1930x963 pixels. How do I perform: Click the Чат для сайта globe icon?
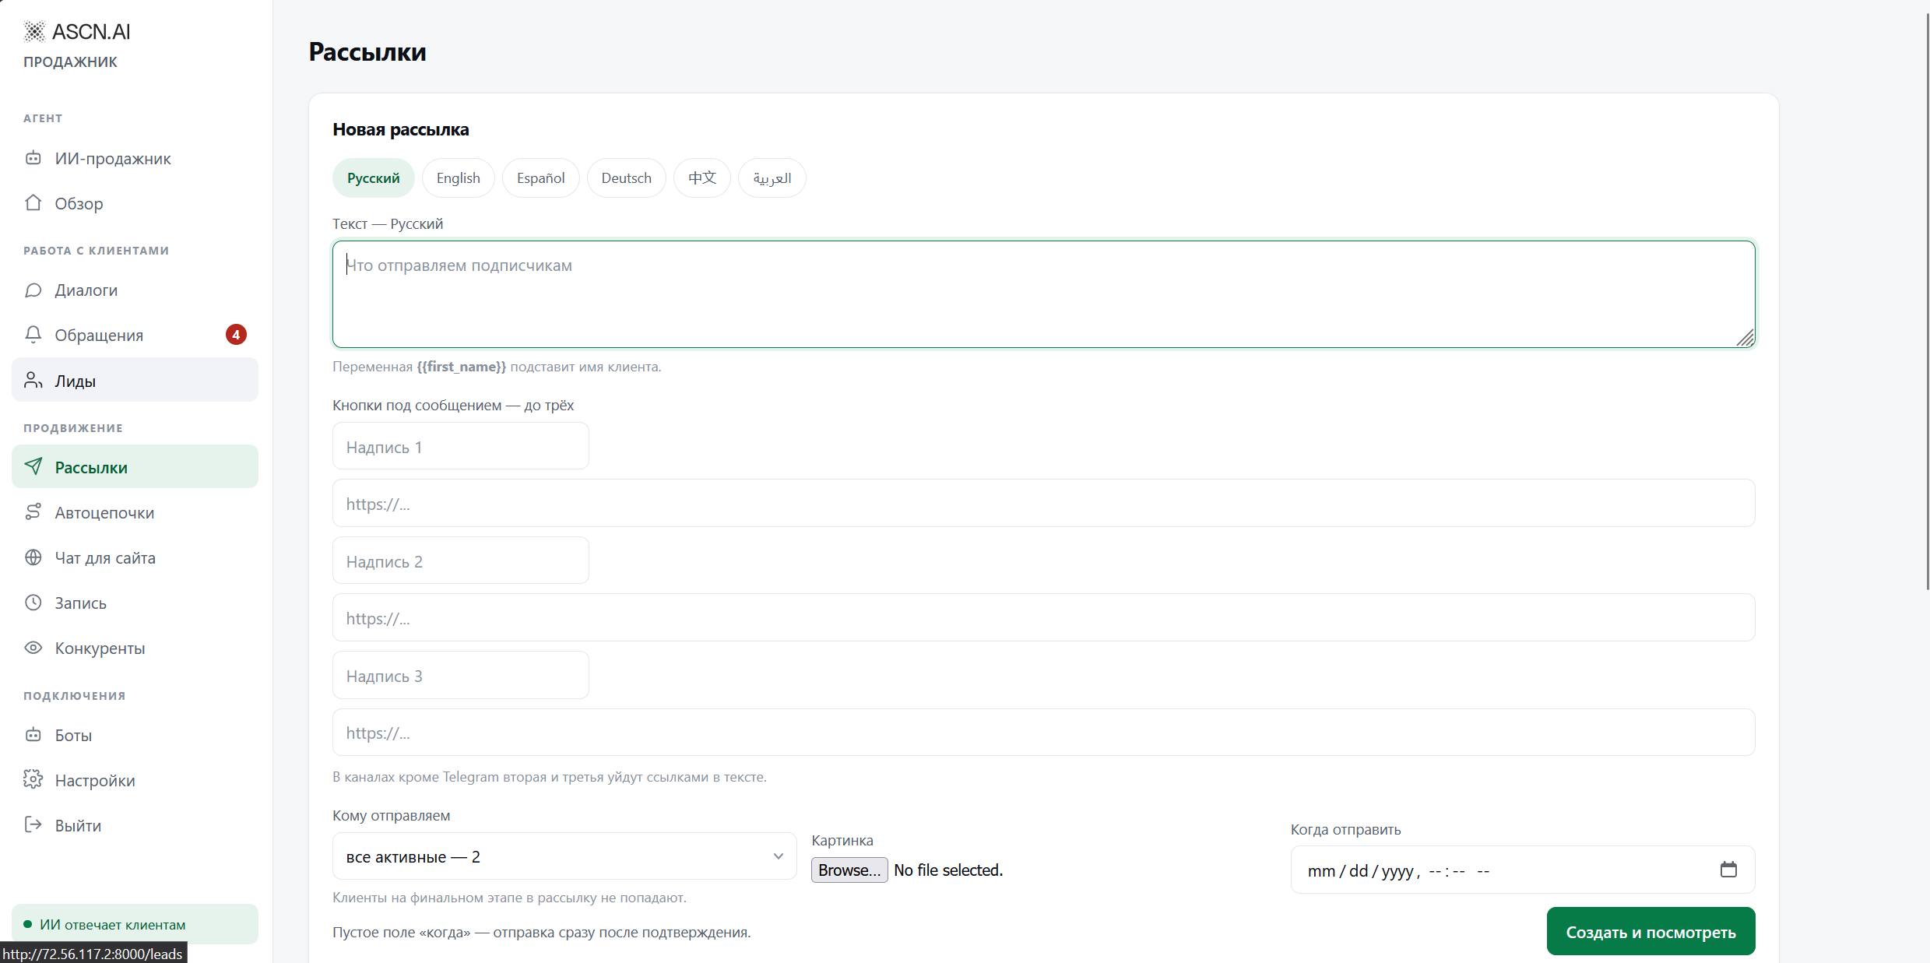click(x=33, y=557)
